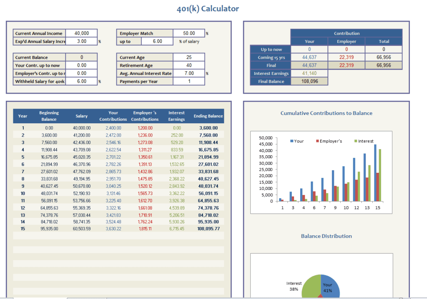The image size is (427, 299).
Task: Select the Current Annual Income value 40,000
Action: pos(81,33)
